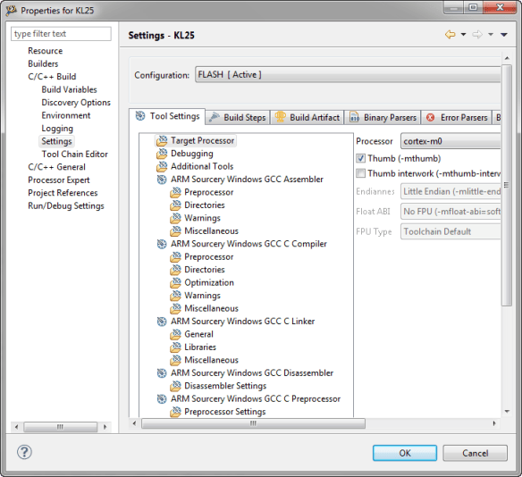Image resolution: width=522 pixels, height=477 pixels.
Task: Open Build Variables page
Action: tap(69, 90)
